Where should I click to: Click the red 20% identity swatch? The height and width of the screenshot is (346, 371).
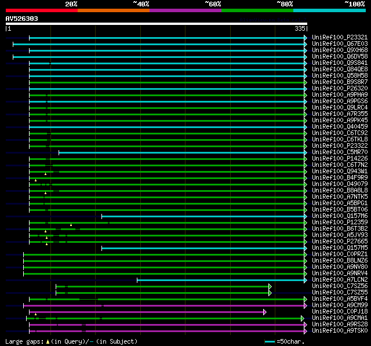pos(42,10)
